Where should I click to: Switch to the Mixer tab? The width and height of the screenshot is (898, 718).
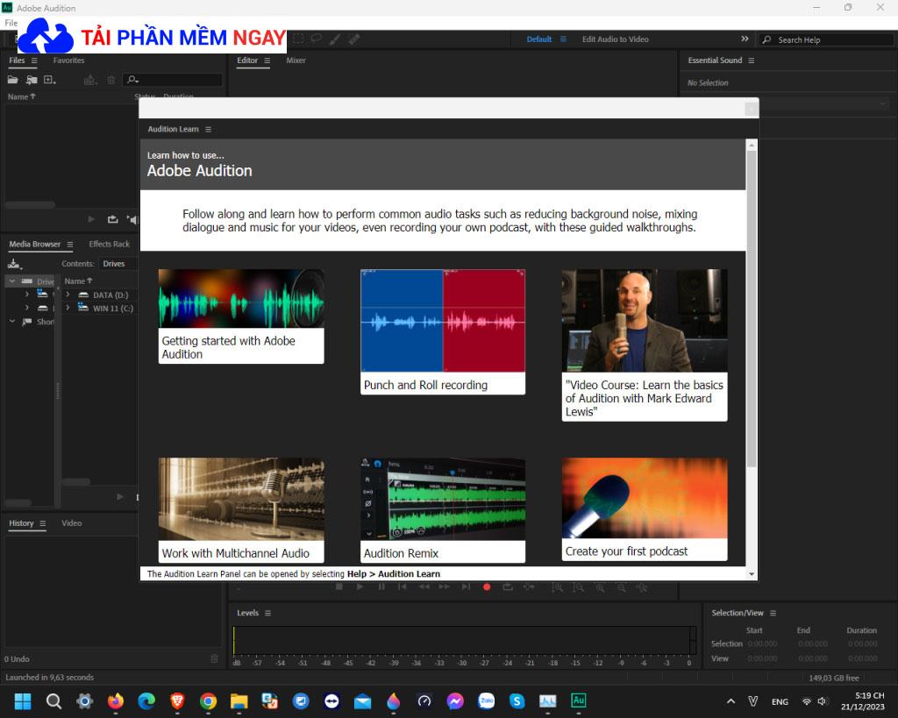click(296, 60)
